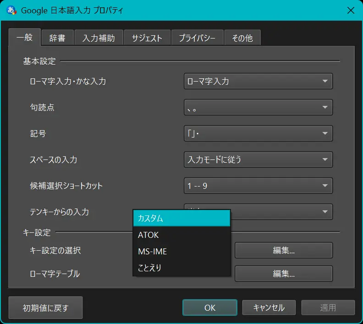The width and height of the screenshot is (363, 324).
Task: Click the 適用 button
Action: 328,308
